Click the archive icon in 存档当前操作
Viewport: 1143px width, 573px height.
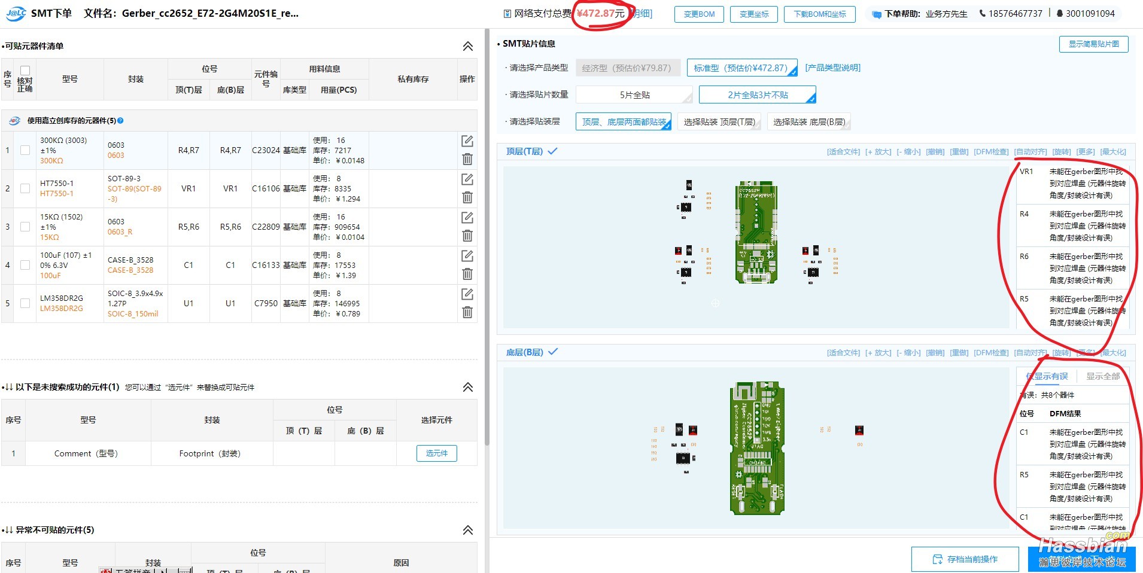tap(938, 559)
